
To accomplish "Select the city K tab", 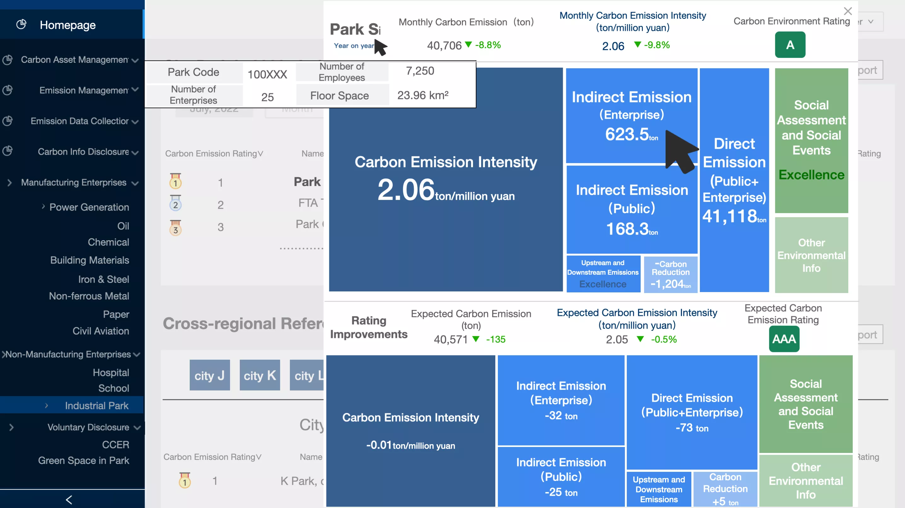I will click(x=260, y=375).
